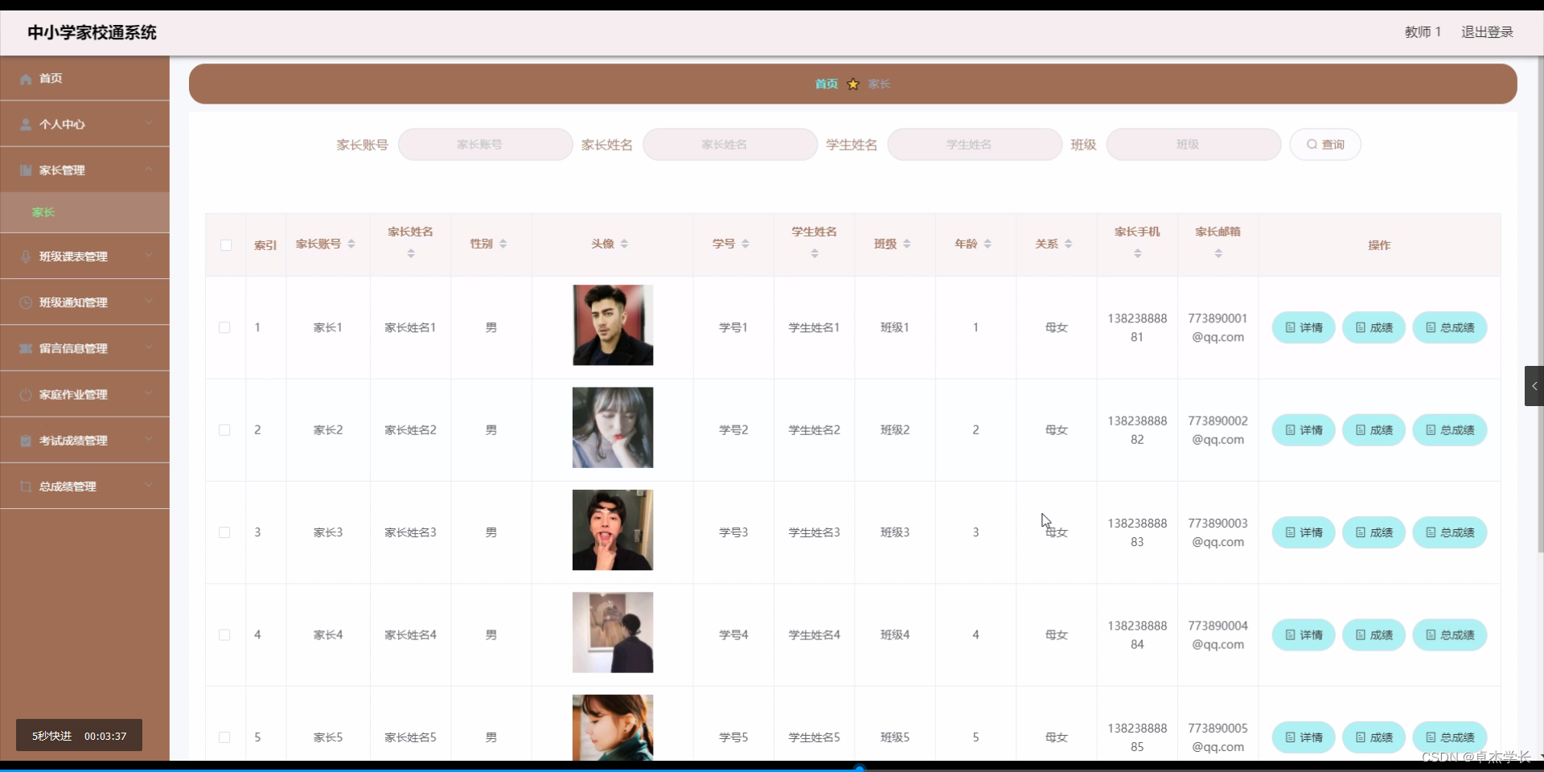
Task: Tick the checkbox beside 家长3
Action: 225,532
